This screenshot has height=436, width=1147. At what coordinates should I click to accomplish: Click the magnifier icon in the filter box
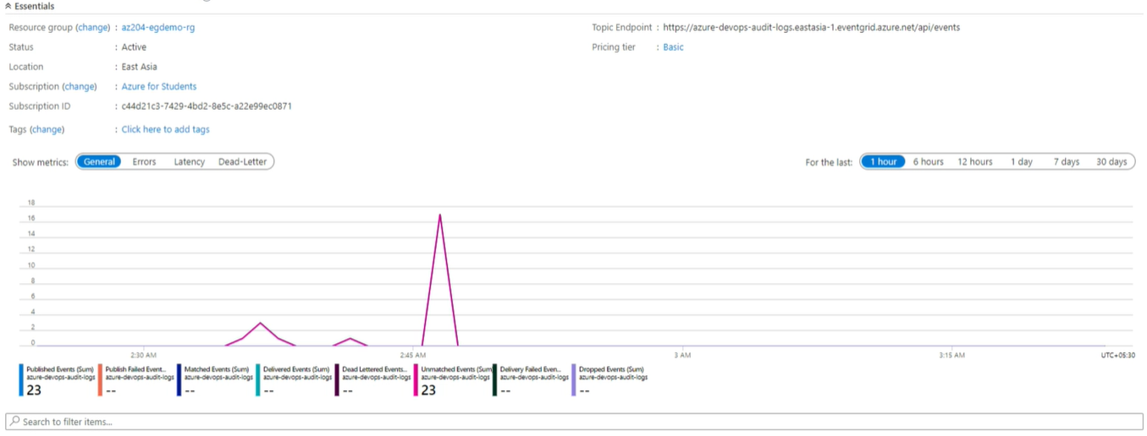click(14, 421)
